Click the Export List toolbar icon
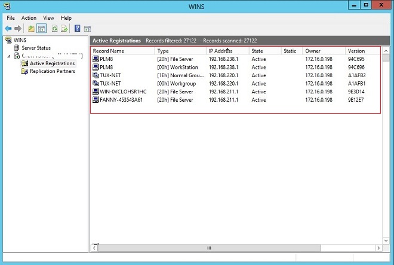Image resolution: width=394 pixels, height=265 pixels. click(x=64, y=29)
